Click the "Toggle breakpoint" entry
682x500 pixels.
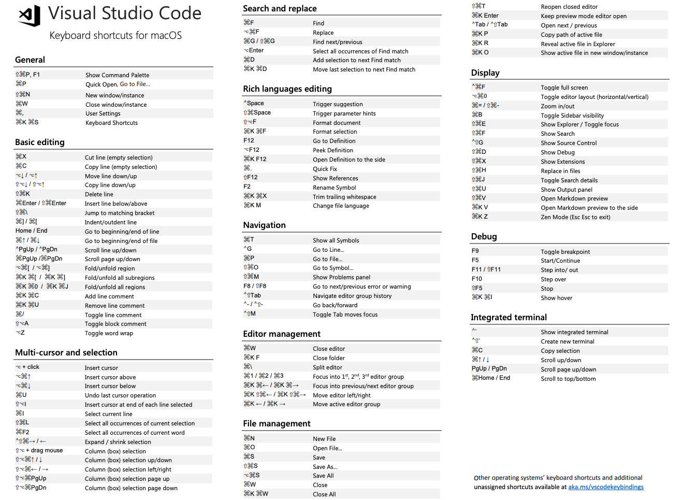tap(565, 252)
